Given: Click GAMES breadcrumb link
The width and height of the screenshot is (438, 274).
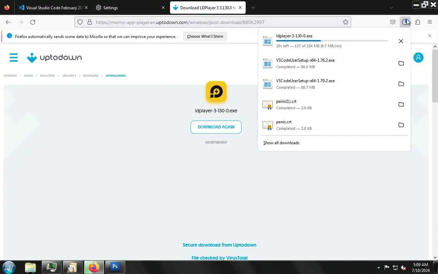Looking at the screenshot, I should pos(28,76).
